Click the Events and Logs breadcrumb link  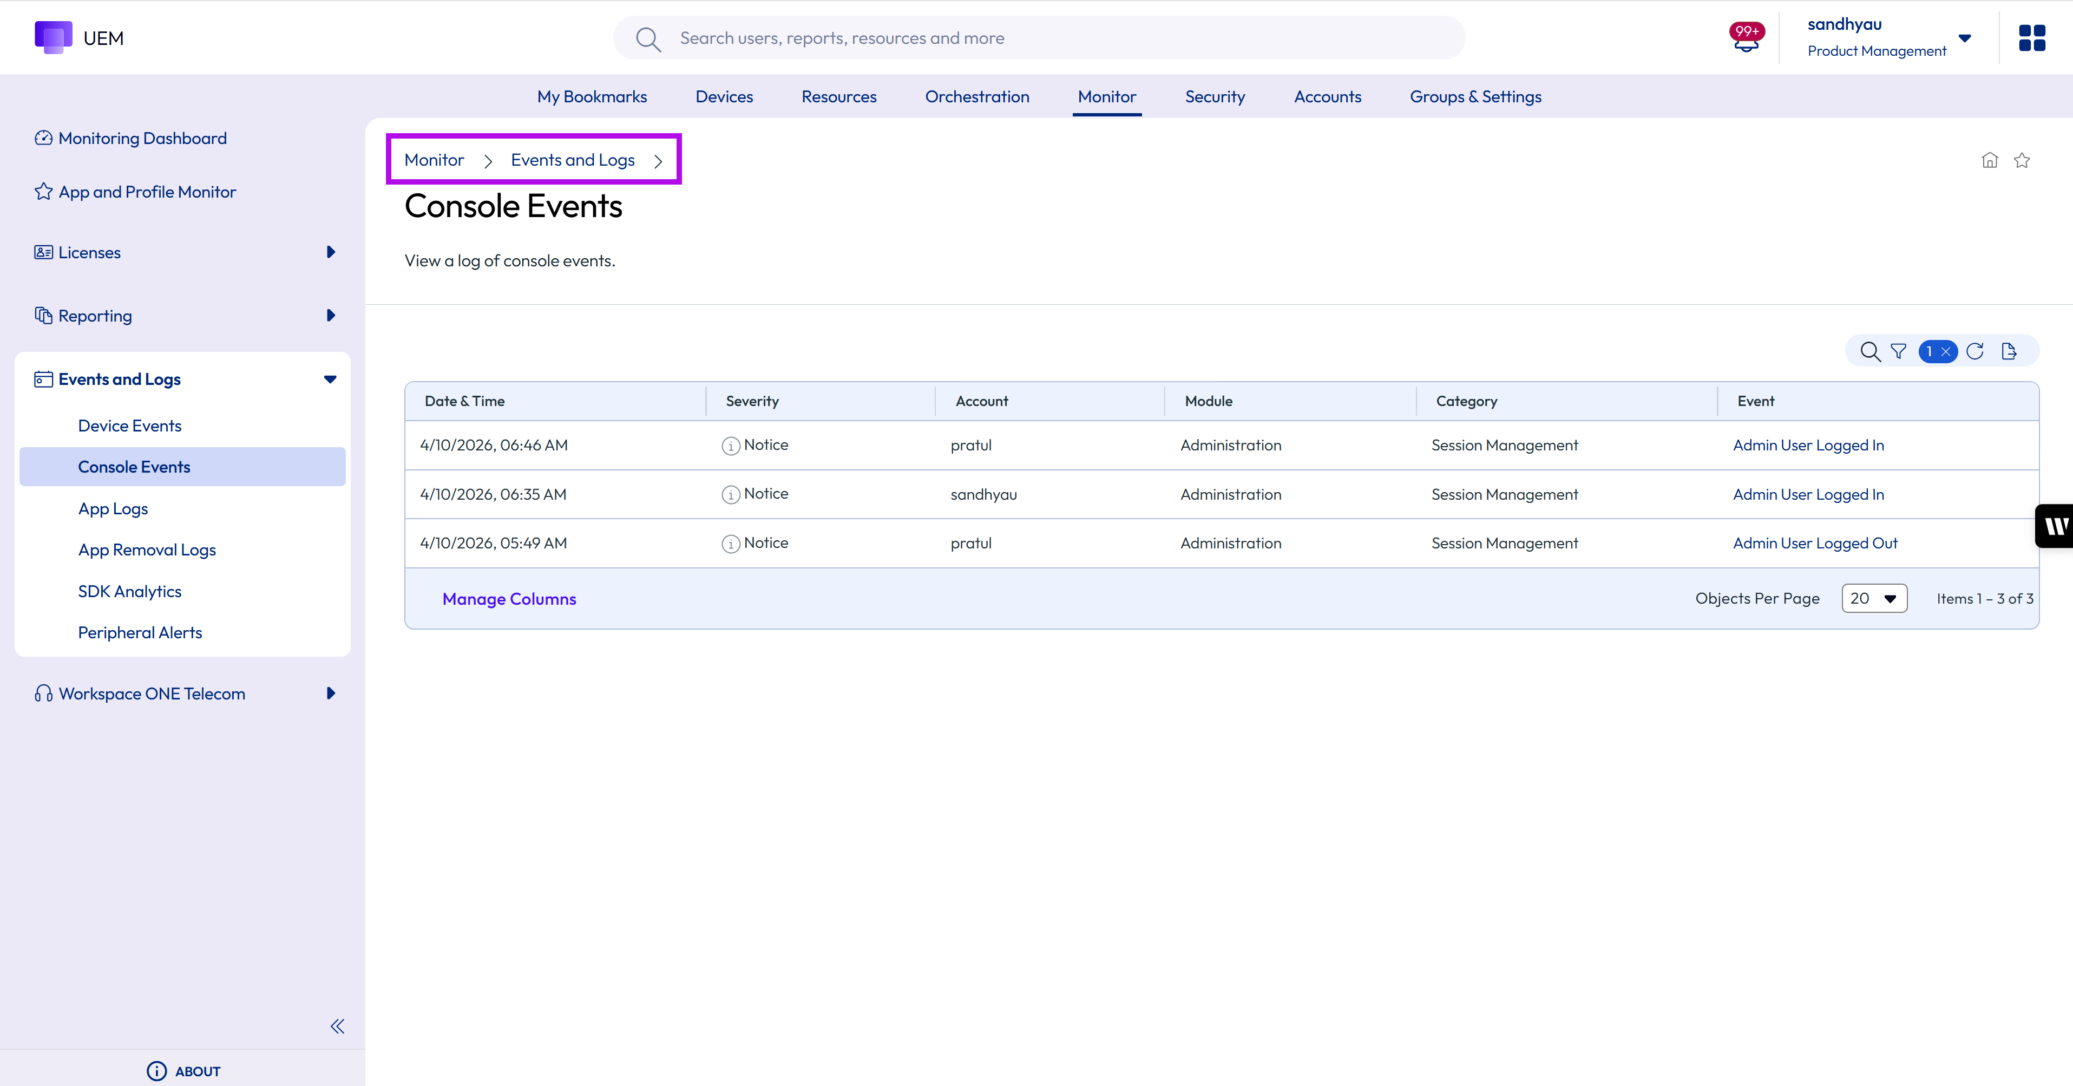tap(573, 160)
